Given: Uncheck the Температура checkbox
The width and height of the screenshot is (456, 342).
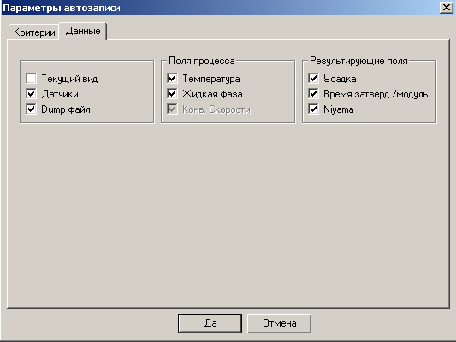Looking at the screenshot, I should pyautogui.click(x=172, y=78).
